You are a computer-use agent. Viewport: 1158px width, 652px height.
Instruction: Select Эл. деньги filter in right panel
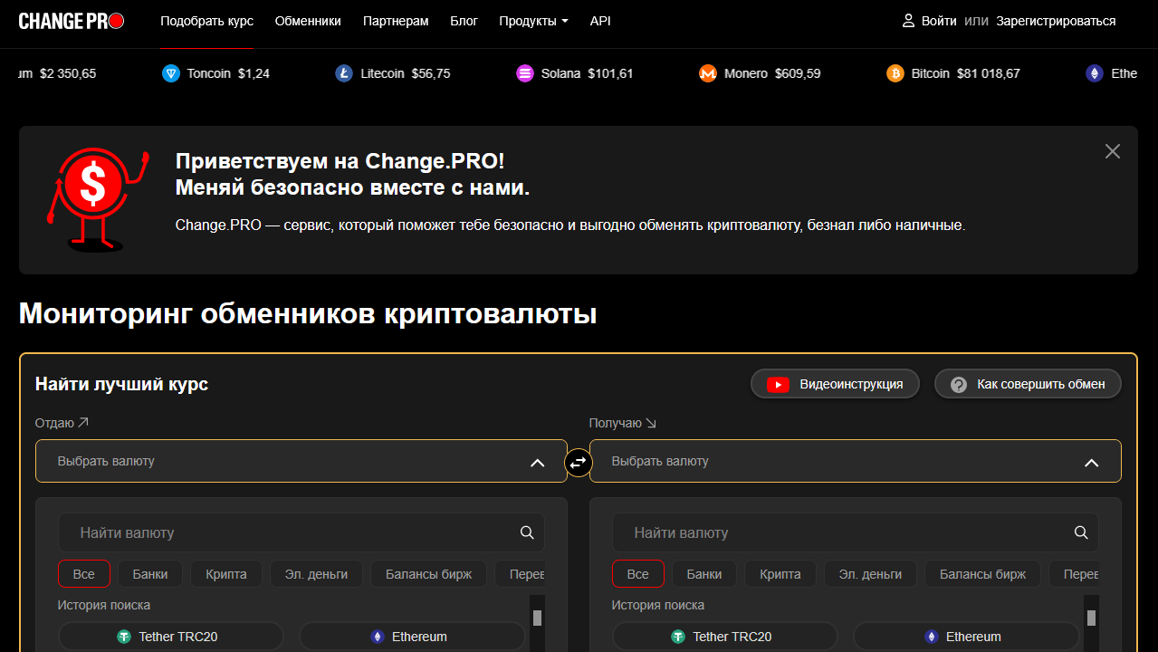870,574
